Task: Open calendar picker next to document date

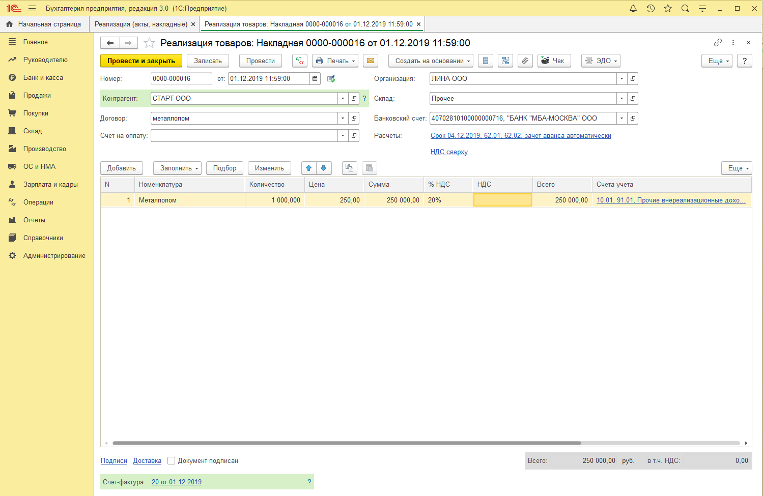Action: (x=315, y=79)
